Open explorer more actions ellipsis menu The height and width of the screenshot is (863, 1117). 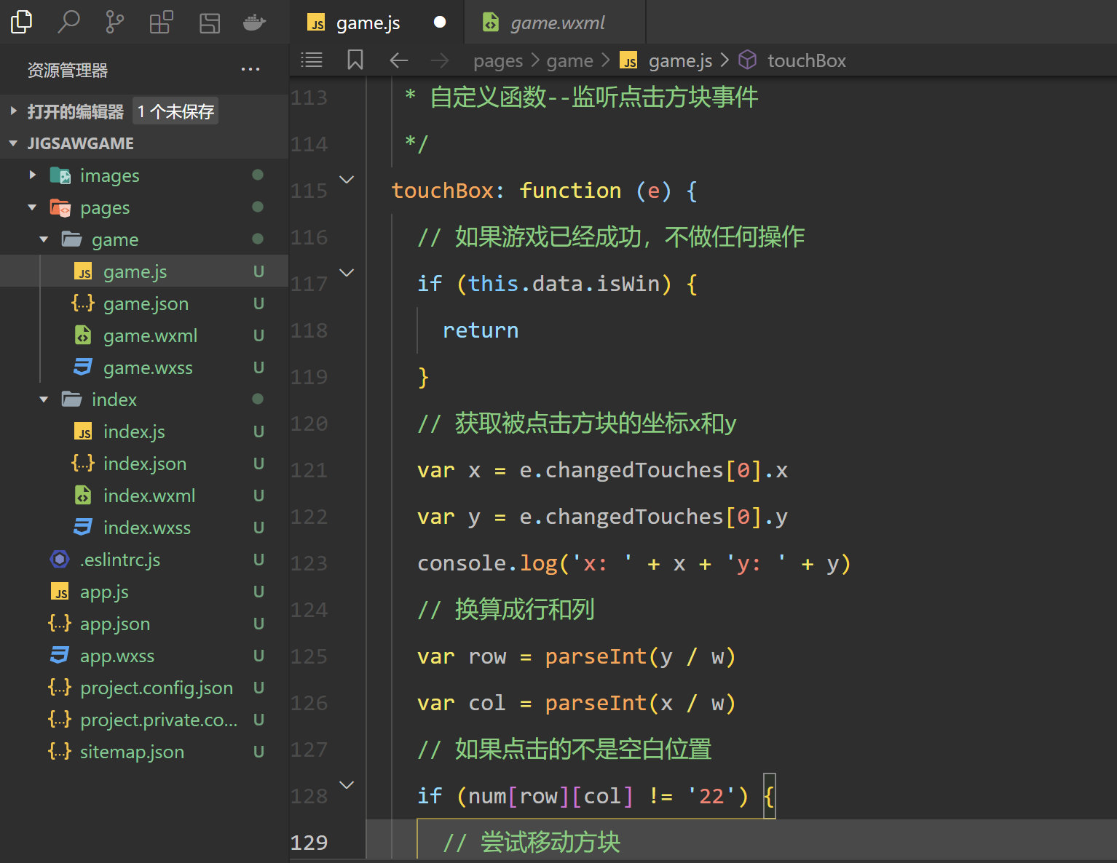point(250,70)
